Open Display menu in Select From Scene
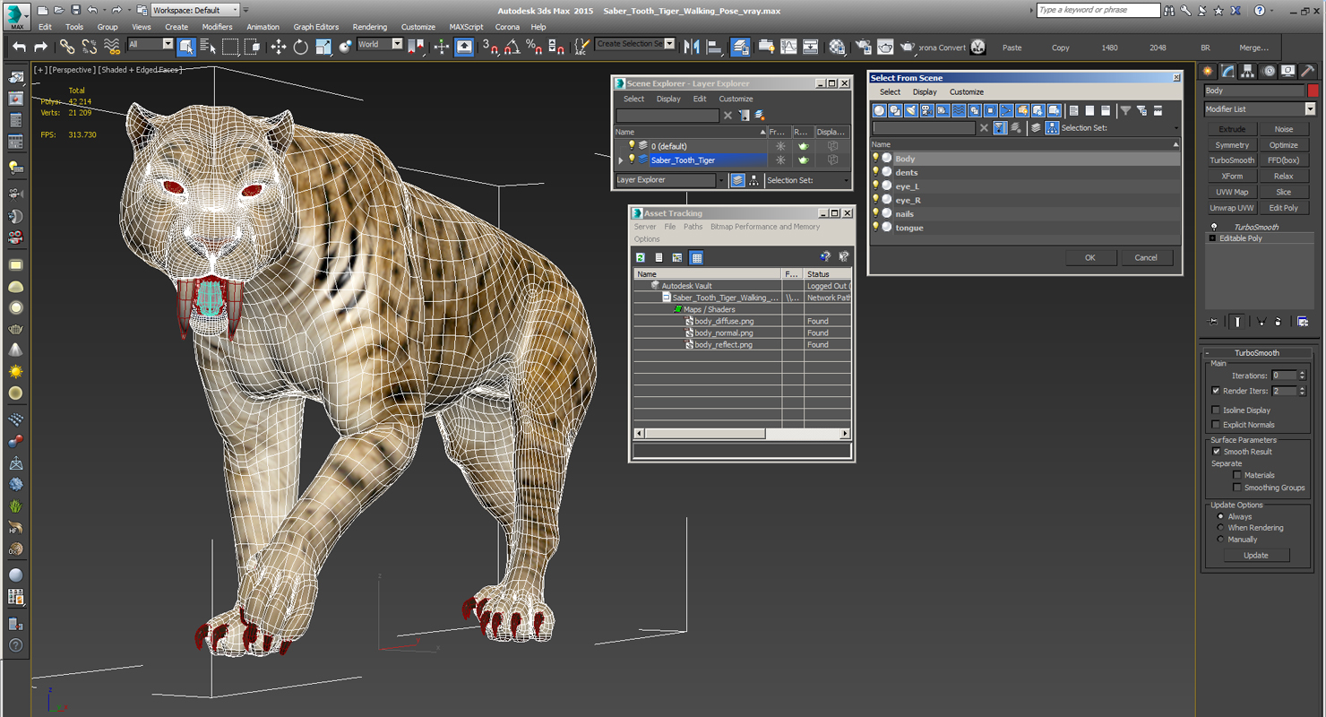Viewport: 1326px width, 717px height. (925, 91)
